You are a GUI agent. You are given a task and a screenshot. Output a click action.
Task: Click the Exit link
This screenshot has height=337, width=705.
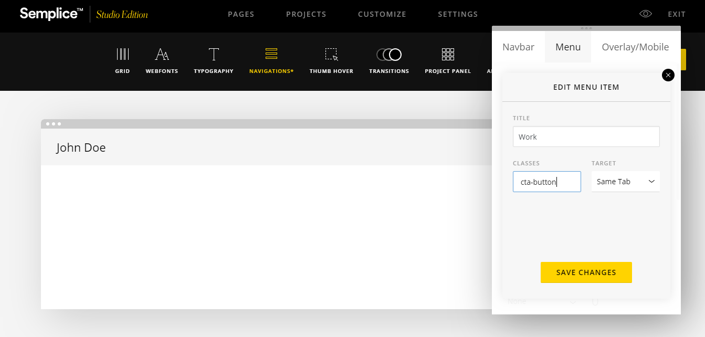pyautogui.click(x=677, y=14)
